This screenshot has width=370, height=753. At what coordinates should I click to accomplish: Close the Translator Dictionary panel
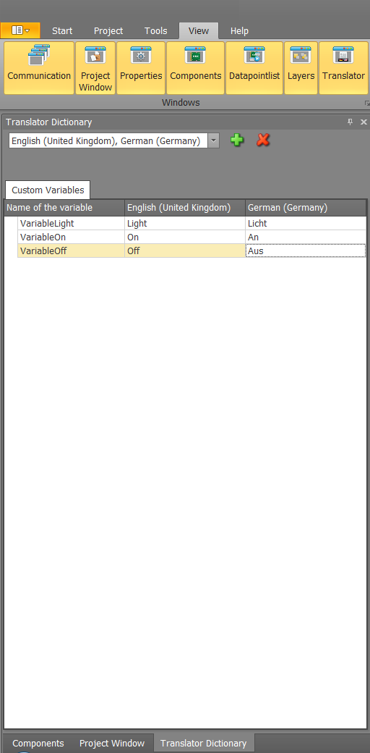coord(363,122)
